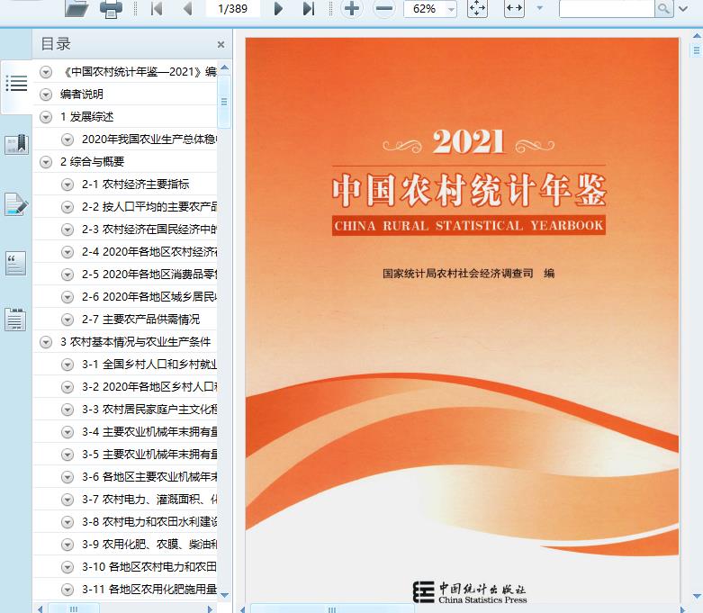This screenshot has height=613, width=703.
Task: Click the page number field 1/389
Action: pos(233,8)
